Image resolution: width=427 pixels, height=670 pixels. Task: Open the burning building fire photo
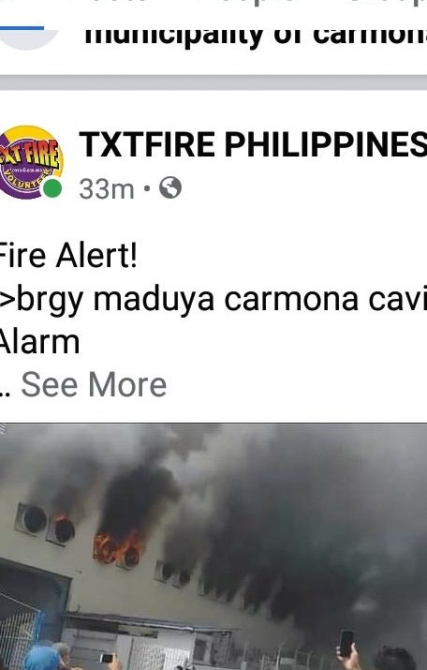213,546
